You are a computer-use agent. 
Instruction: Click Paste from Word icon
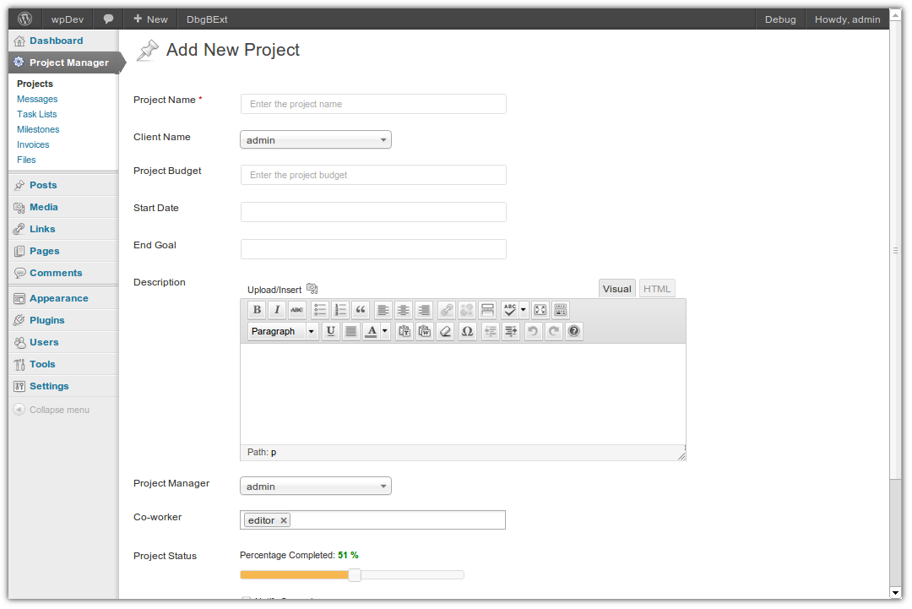(x=425, y=332)
